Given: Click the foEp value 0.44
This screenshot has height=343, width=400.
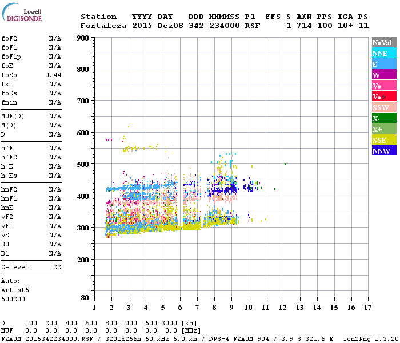Looking at the screenshot, I should point(53,75).
